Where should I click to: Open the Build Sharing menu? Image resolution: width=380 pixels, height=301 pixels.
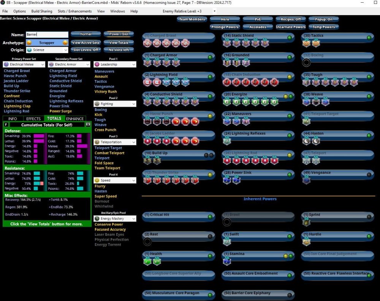pyautogui.click(x=42, y=11)
